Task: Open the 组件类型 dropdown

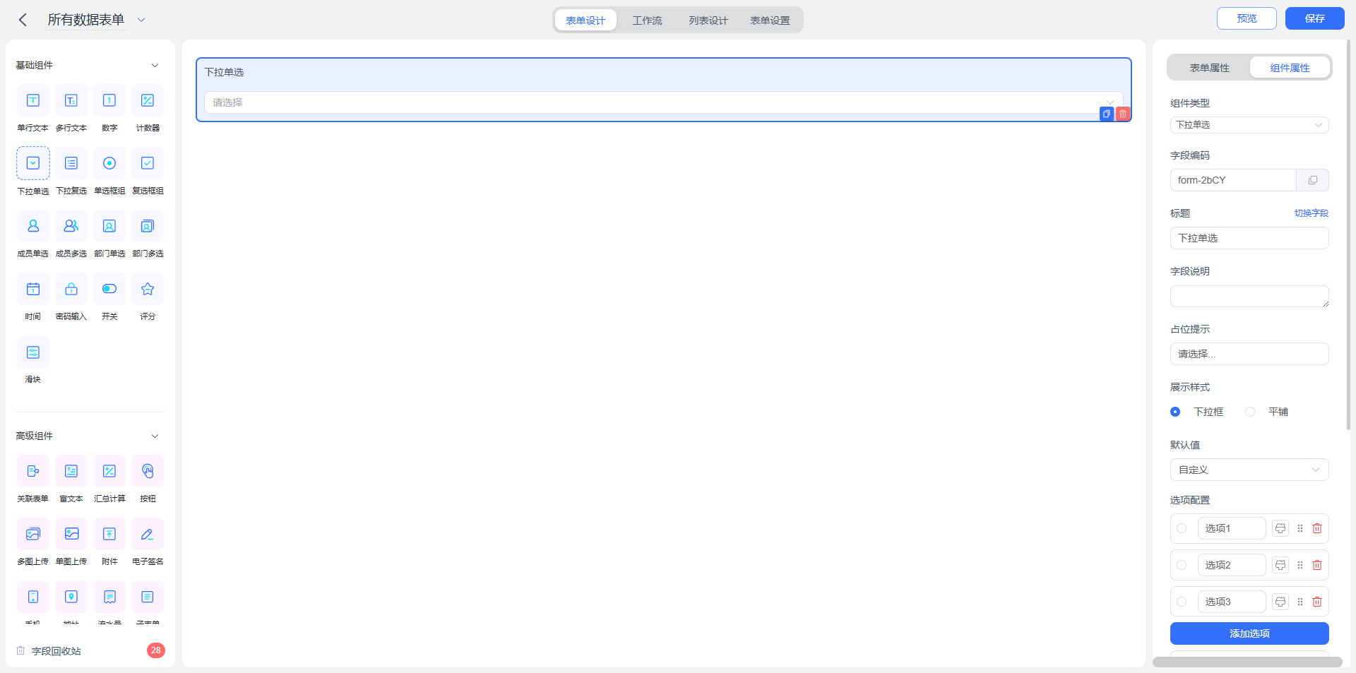Action: pyautogui.click(x=1249, y=125)
